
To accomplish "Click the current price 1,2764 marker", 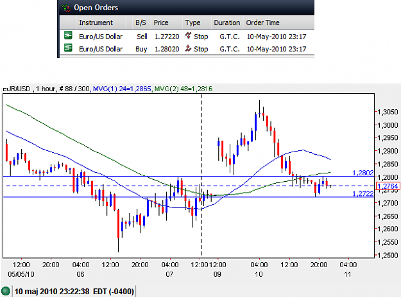I will (x=388, y=186).
